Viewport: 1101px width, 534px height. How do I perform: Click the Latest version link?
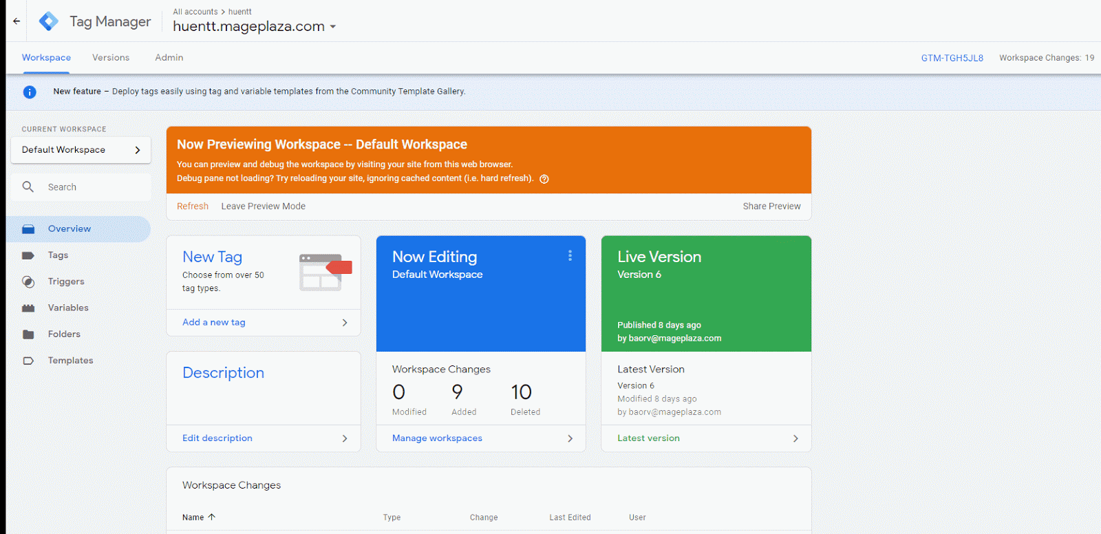tap(648, 438)
